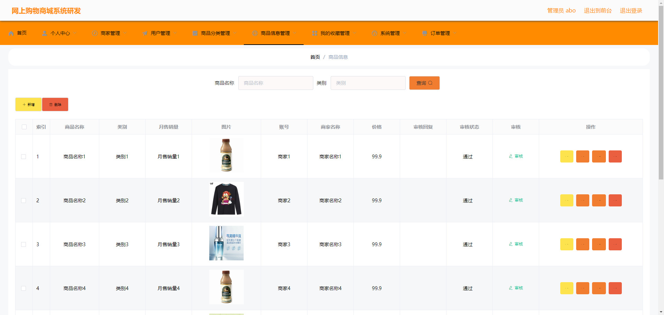Click the magnifier icon in 查询 button
664x315 pixels.
(430, 83)
